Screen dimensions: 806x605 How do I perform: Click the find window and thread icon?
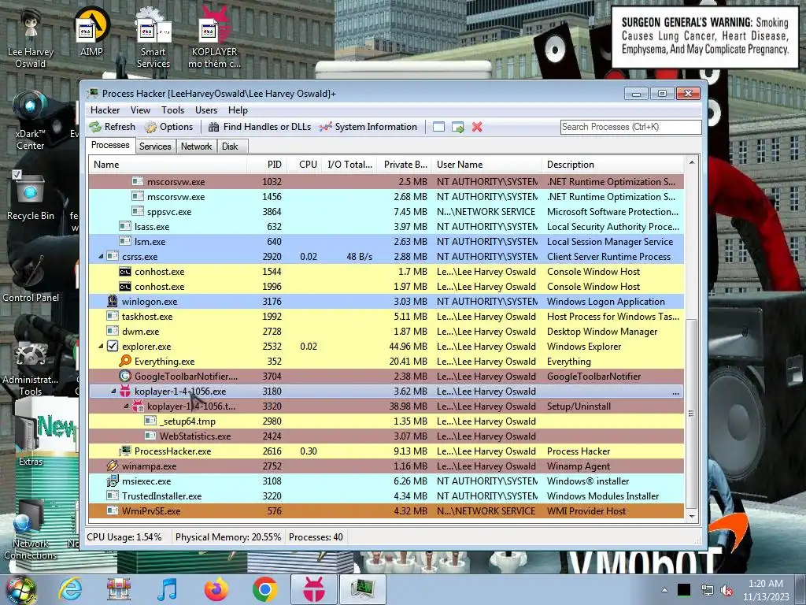point(457,127)
